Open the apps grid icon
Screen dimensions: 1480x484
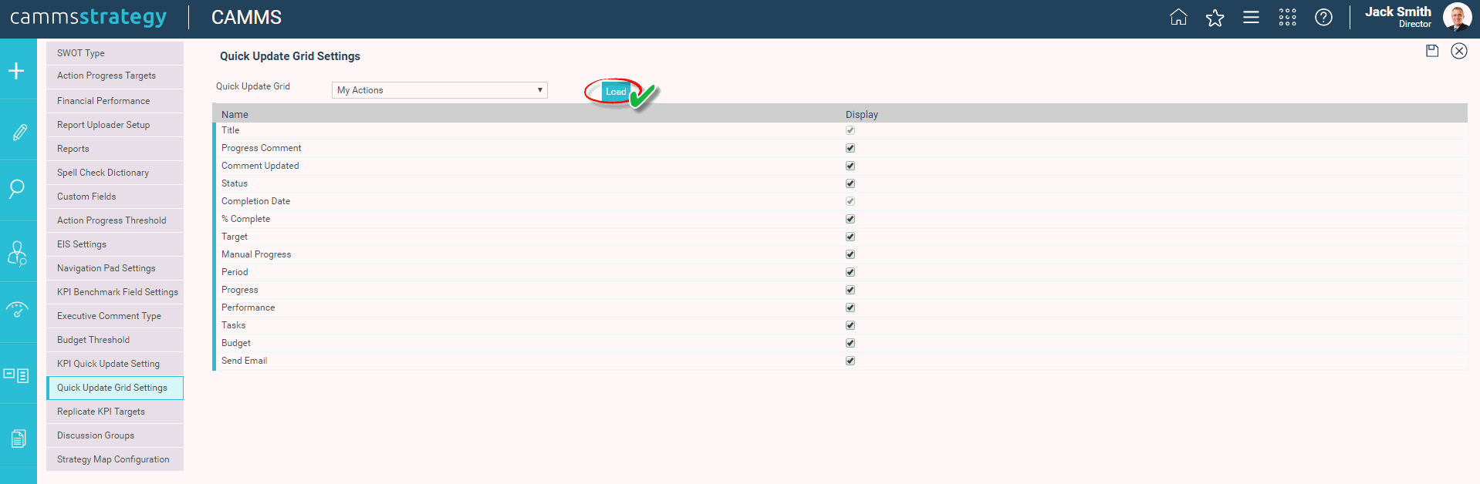(1287, 17)
